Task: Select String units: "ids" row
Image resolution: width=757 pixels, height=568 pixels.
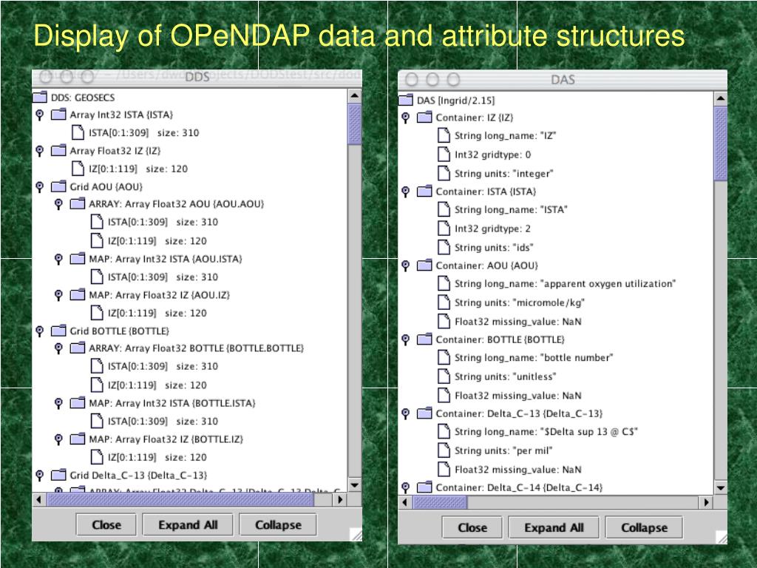Action: click(494, 247)
